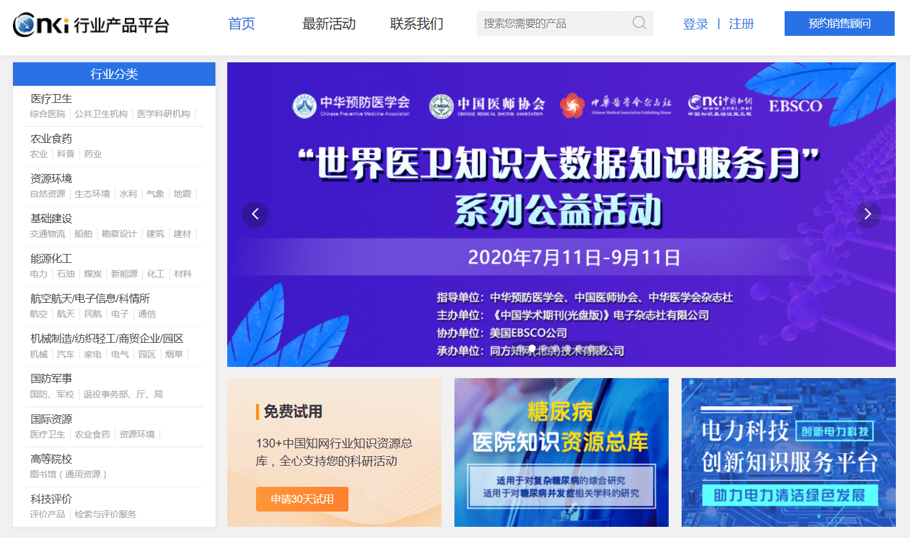The height and width of the screenshot is (538, 910).
Task: Select 药业 subcategory
Action: click(x=93, y=154)
